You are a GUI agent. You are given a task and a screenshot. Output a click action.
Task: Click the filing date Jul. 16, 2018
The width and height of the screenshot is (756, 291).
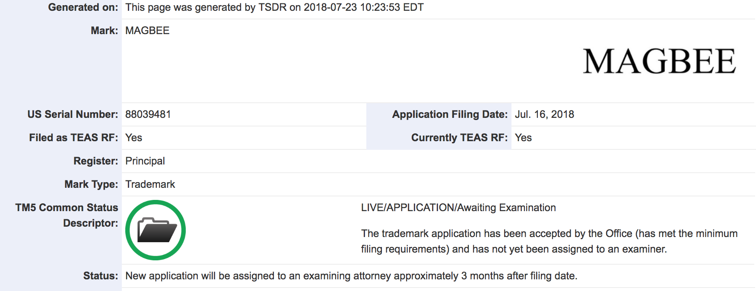[x=544, y=114]
